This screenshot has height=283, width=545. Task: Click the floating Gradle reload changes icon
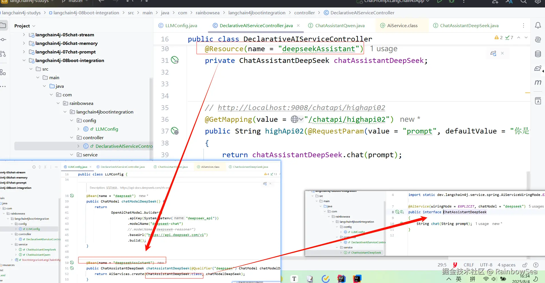click(493, 53)
